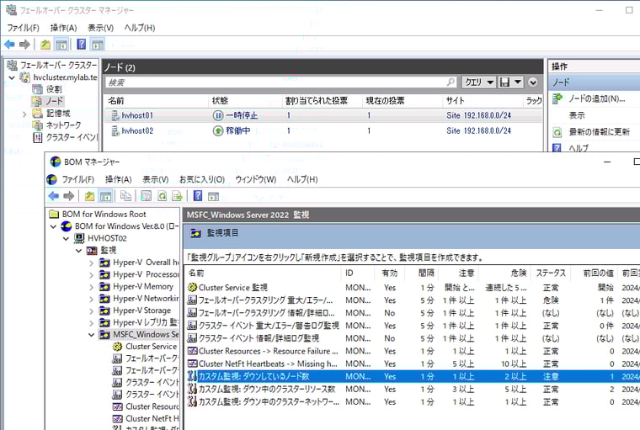Open the 表示(V) menu in BOM Manager
The width and height of the screenshot is (640, 430).
coord(155,179)
